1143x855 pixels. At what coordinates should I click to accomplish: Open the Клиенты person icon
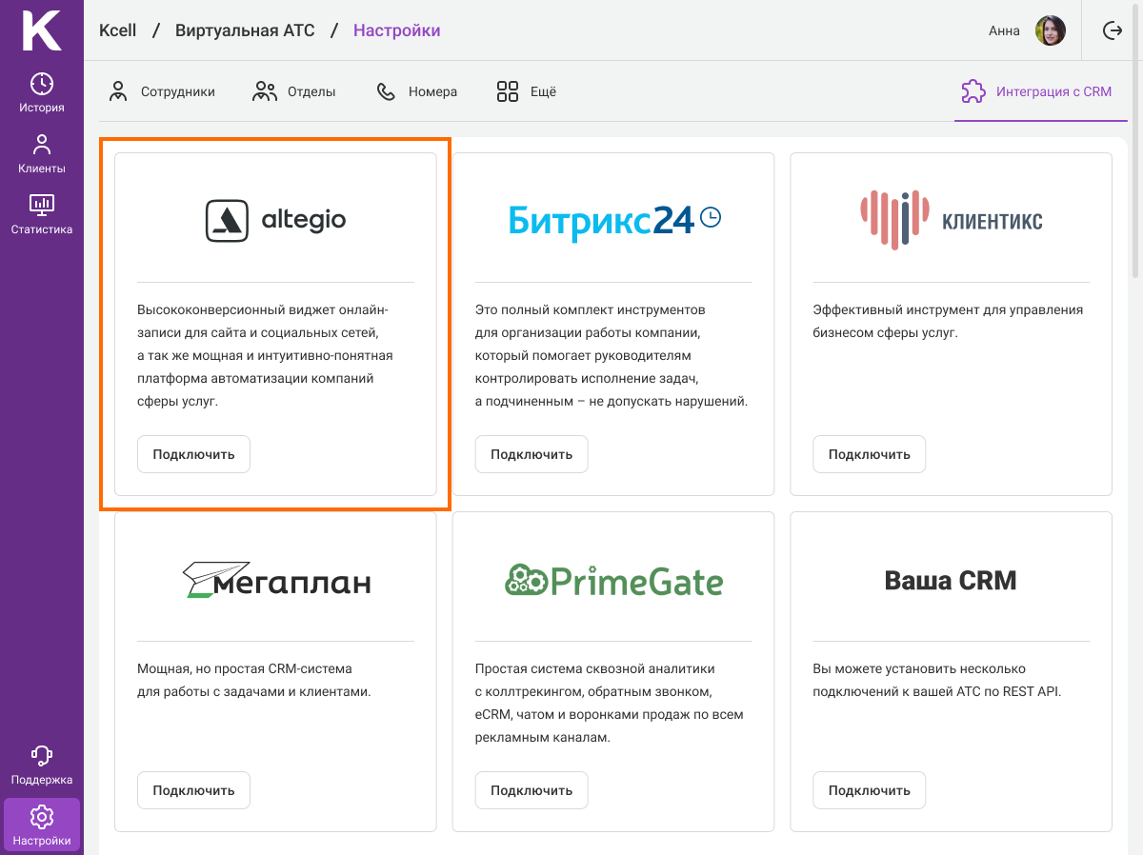[42, 145]
